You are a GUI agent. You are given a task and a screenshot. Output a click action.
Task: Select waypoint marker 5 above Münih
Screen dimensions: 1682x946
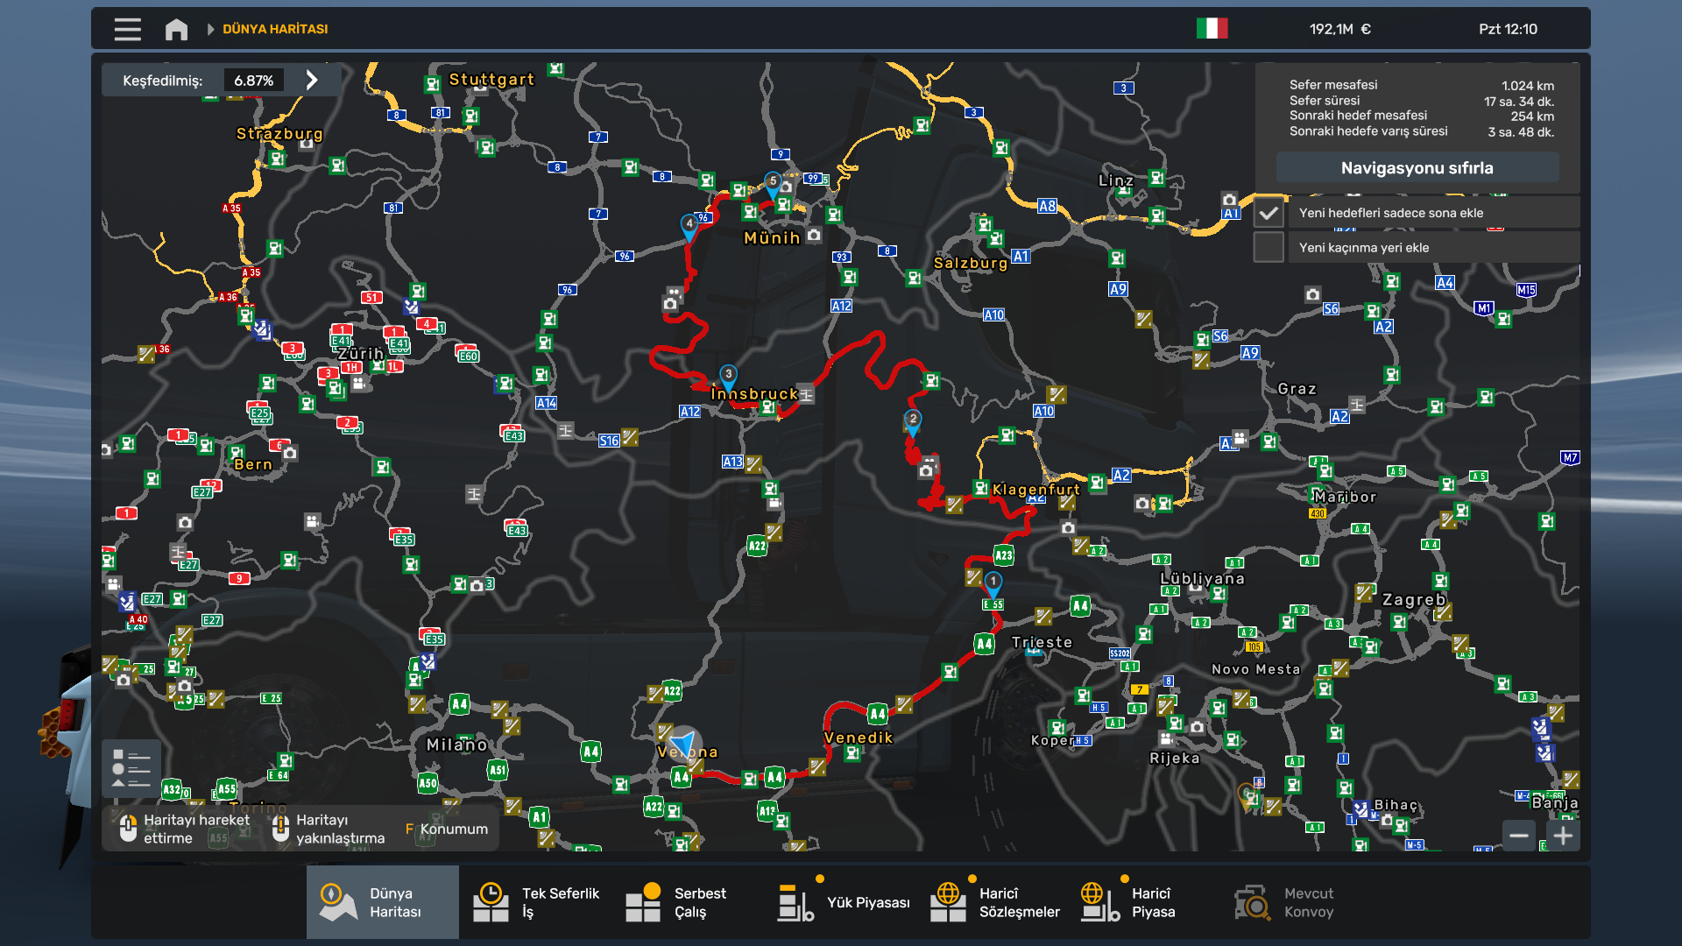[x=772, y=182]
